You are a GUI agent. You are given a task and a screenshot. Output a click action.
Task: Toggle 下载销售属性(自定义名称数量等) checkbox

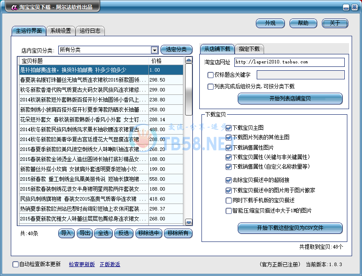[x=229, y=167]
